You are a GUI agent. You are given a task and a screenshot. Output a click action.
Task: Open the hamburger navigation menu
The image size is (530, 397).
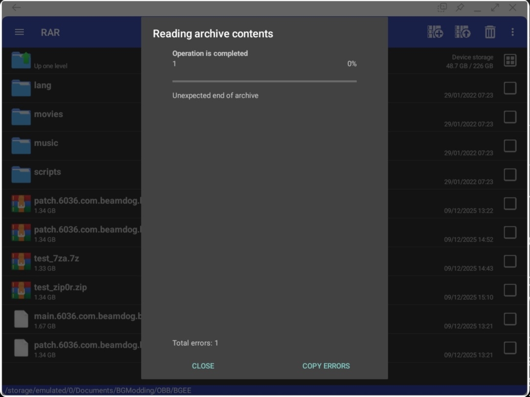(x=20, y=32)
